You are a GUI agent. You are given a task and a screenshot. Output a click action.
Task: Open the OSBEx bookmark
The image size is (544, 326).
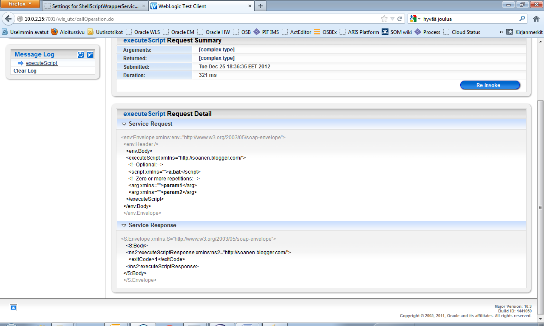pos(326,32)
